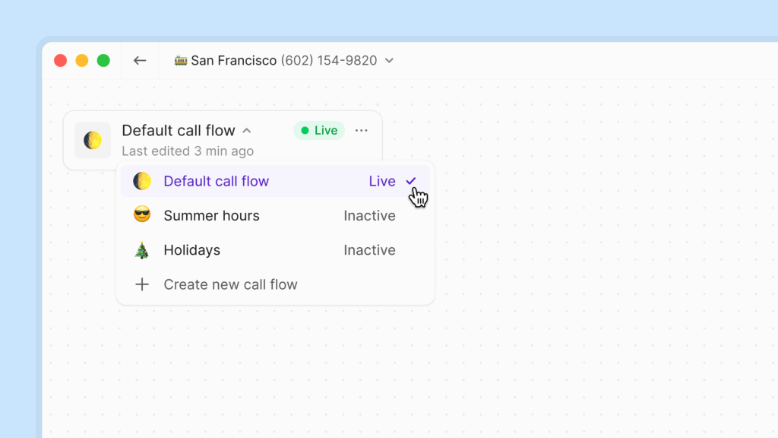
Task: Click the Inactive status of Holidays
Action: click(369, 250)
